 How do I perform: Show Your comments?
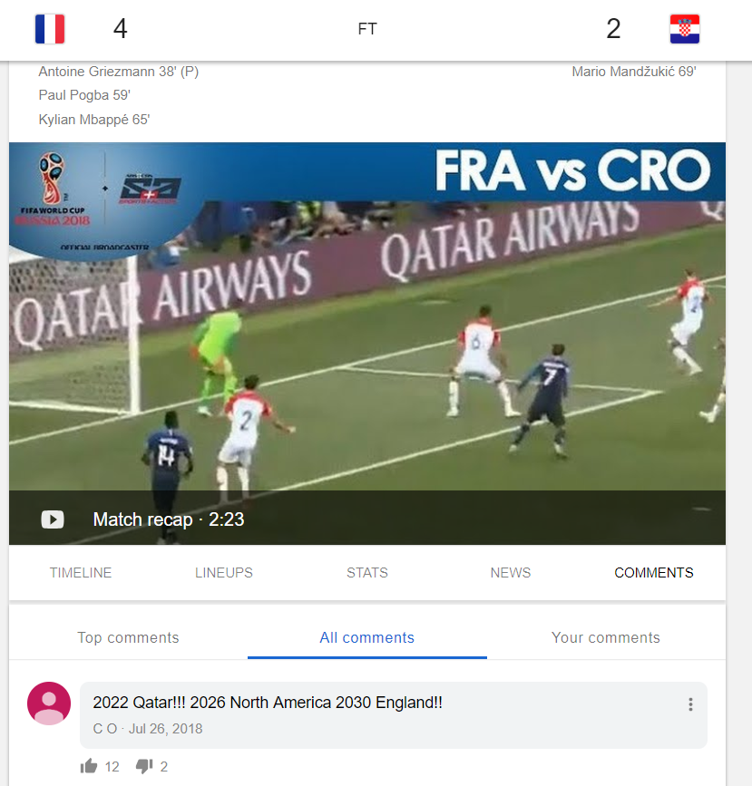[x=606, y=637]
